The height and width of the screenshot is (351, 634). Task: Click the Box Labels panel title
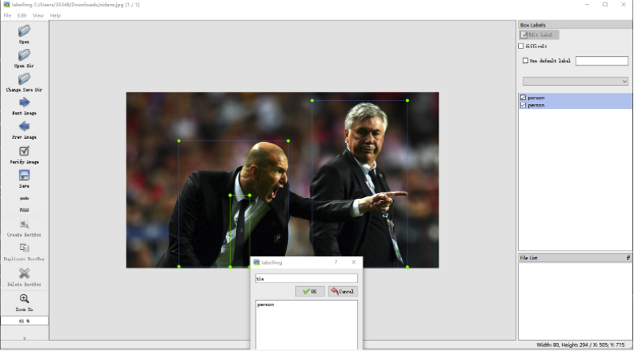tap(532, 24)
